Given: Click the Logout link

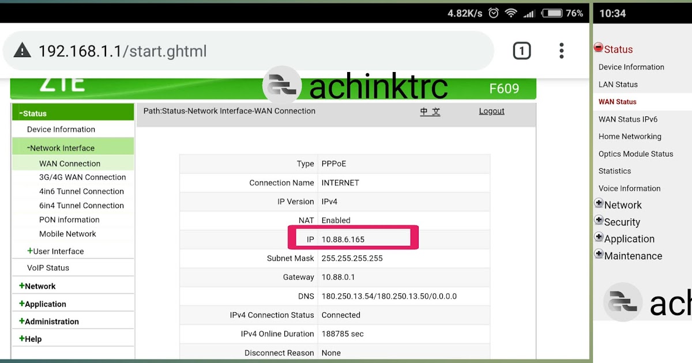Looking at the screenshot, I should [x=491, y=111].
